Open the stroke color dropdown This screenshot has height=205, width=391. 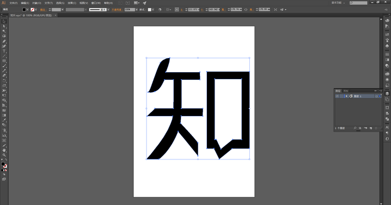36,10
